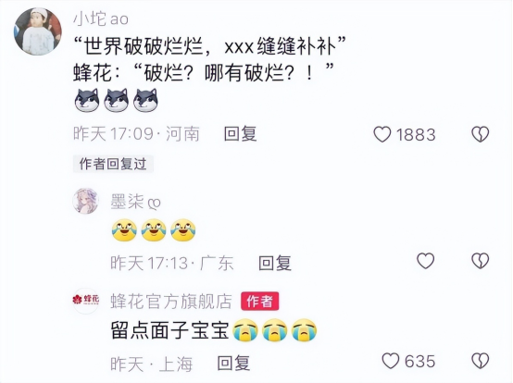The height and width of the screenshot is (383, 513).
Task: Like 墨柒's crying-laughing emoji reply
Action: (425, 261)
